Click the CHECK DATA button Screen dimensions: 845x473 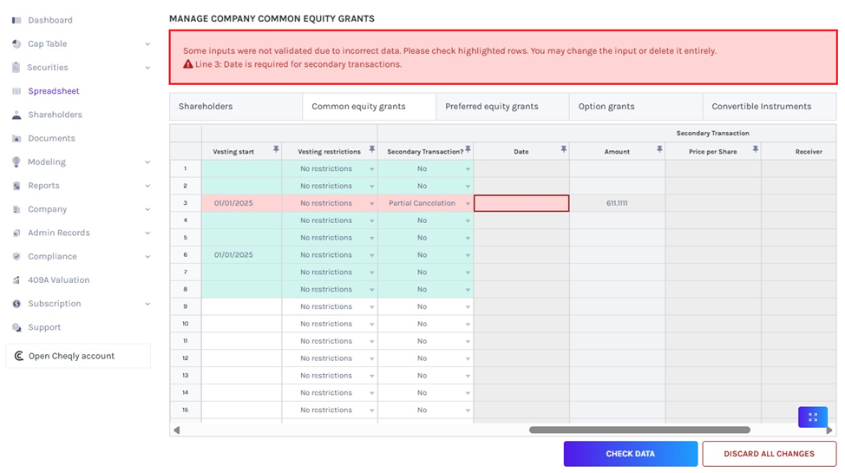[630, 454]
